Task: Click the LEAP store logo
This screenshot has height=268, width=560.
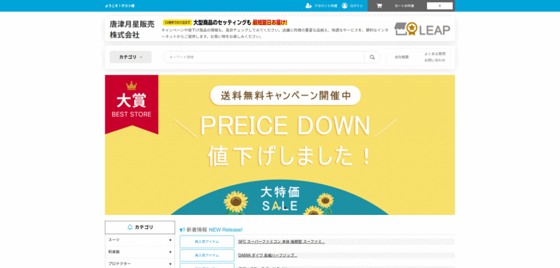Action: [x=422, y=30]
